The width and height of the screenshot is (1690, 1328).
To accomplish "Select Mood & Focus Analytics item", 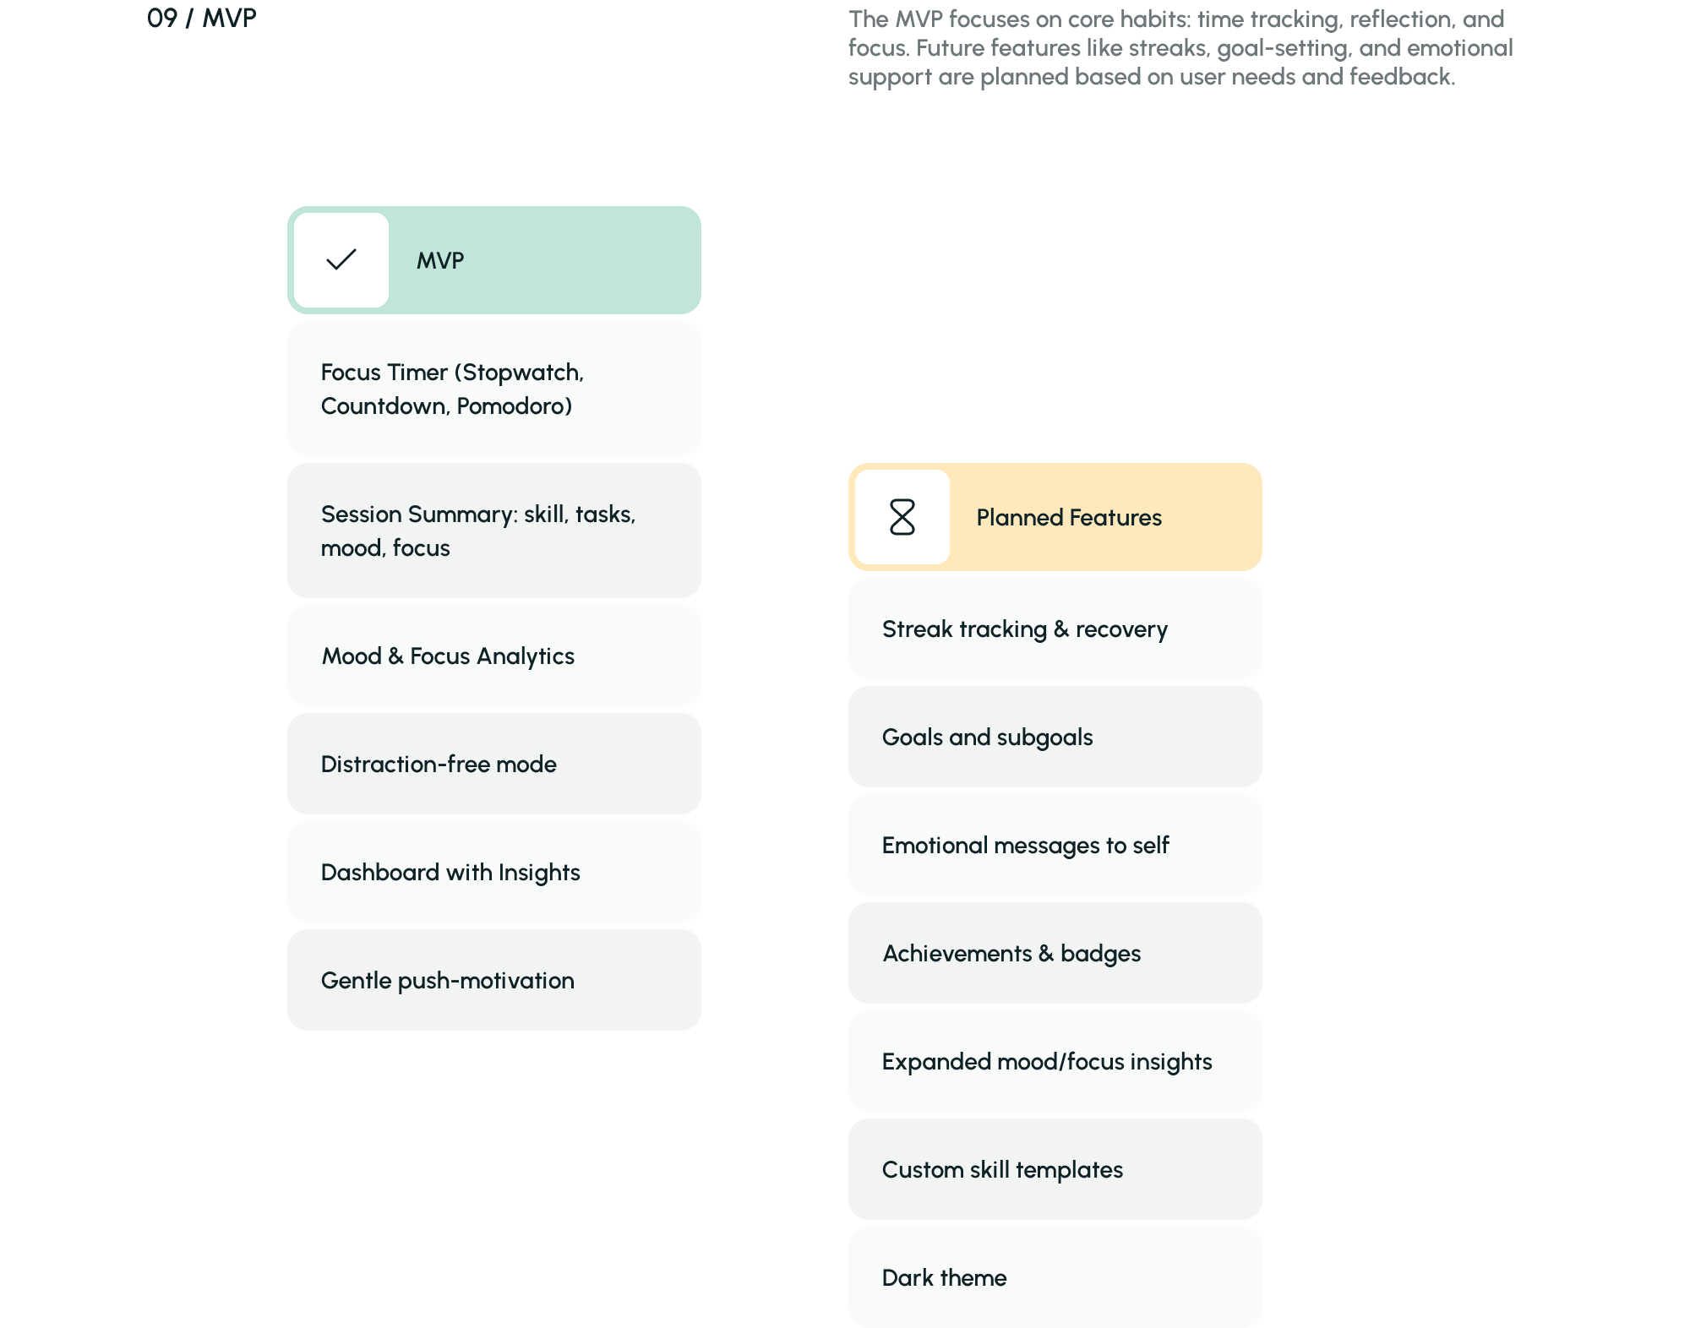I will point(494,656).
